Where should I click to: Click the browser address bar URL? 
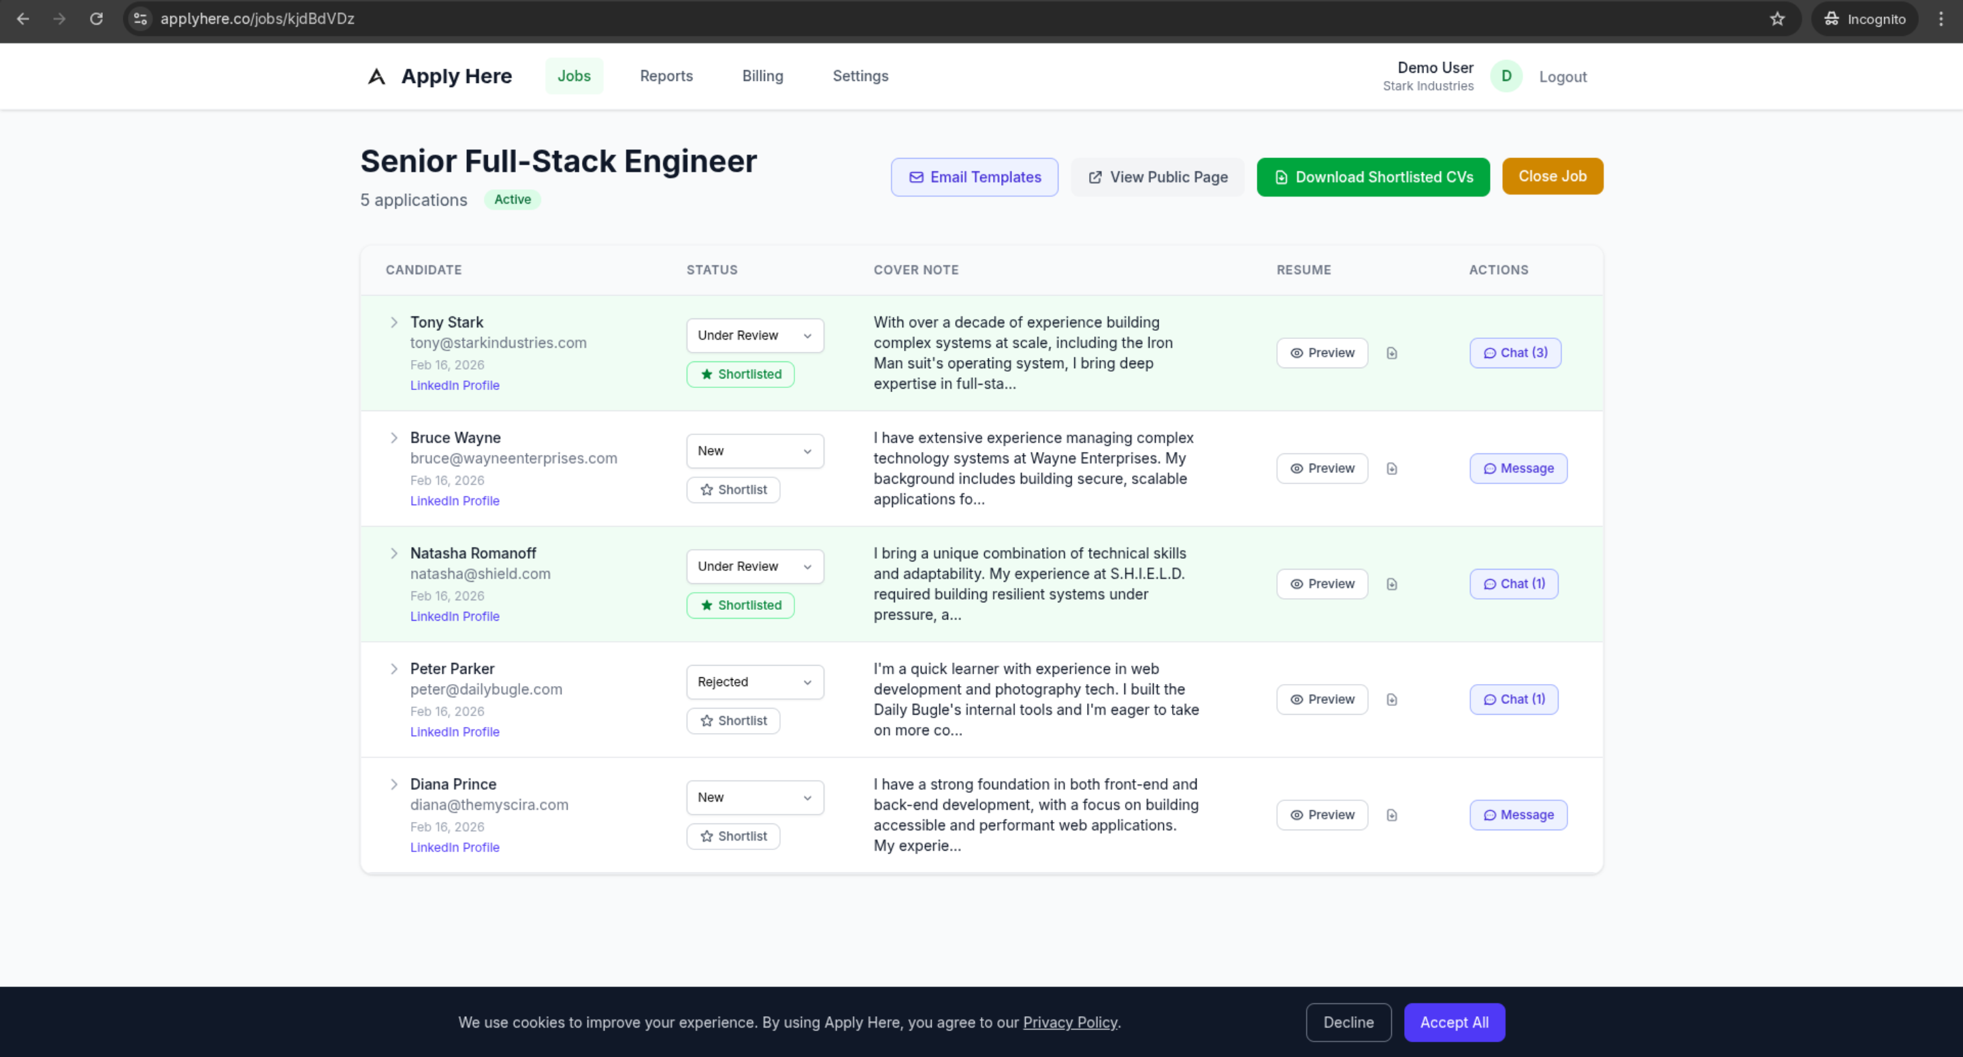coord(257,19)
